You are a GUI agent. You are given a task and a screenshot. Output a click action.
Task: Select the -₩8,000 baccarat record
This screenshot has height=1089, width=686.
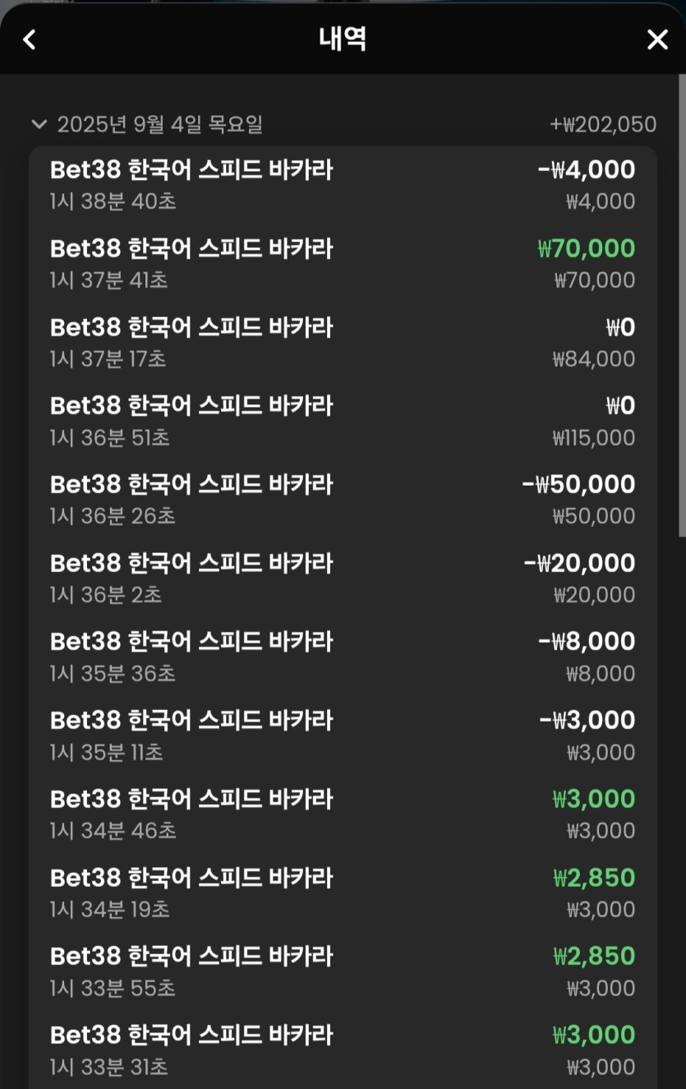[342, 657]
